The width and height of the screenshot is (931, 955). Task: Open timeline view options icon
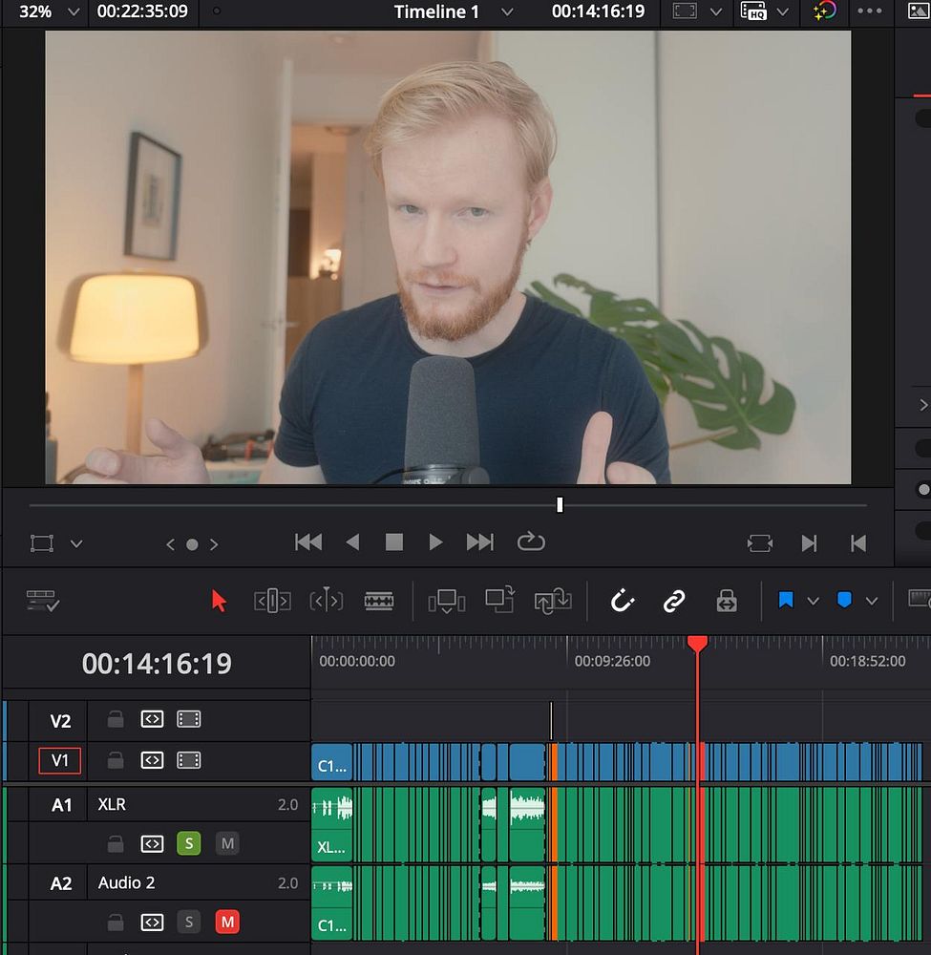tap(43, 601)
